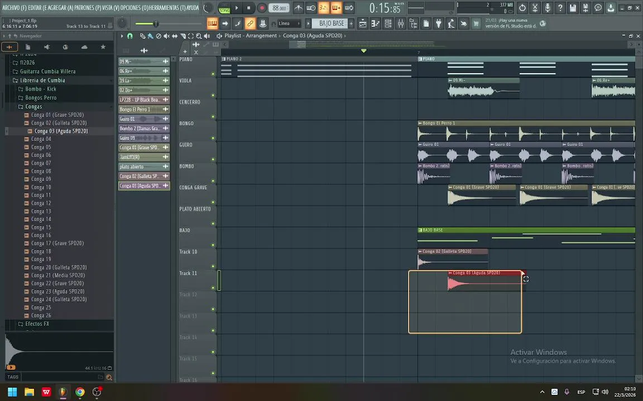Mute the GUIRO track
The image size is (643, 401).
pos(213,160)
